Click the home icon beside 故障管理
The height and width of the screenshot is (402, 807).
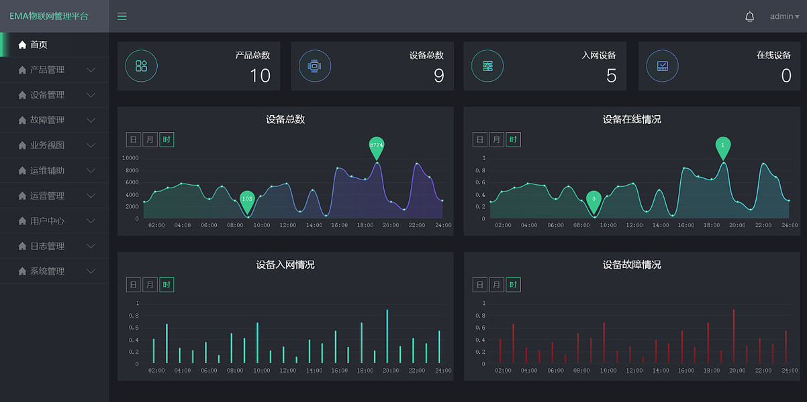coord(22,120)
